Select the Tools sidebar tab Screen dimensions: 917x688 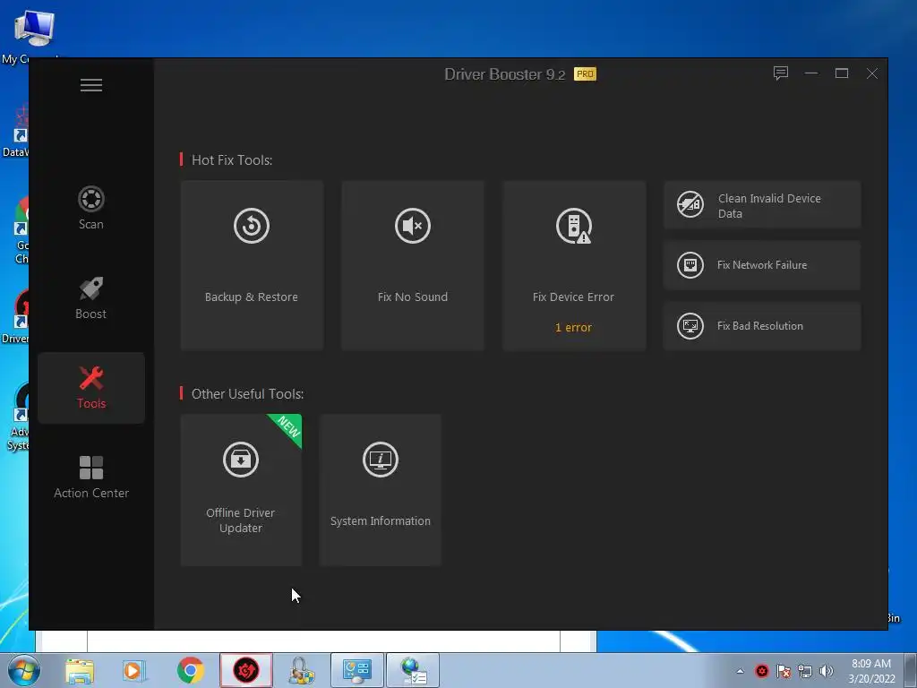pos(91,387)
